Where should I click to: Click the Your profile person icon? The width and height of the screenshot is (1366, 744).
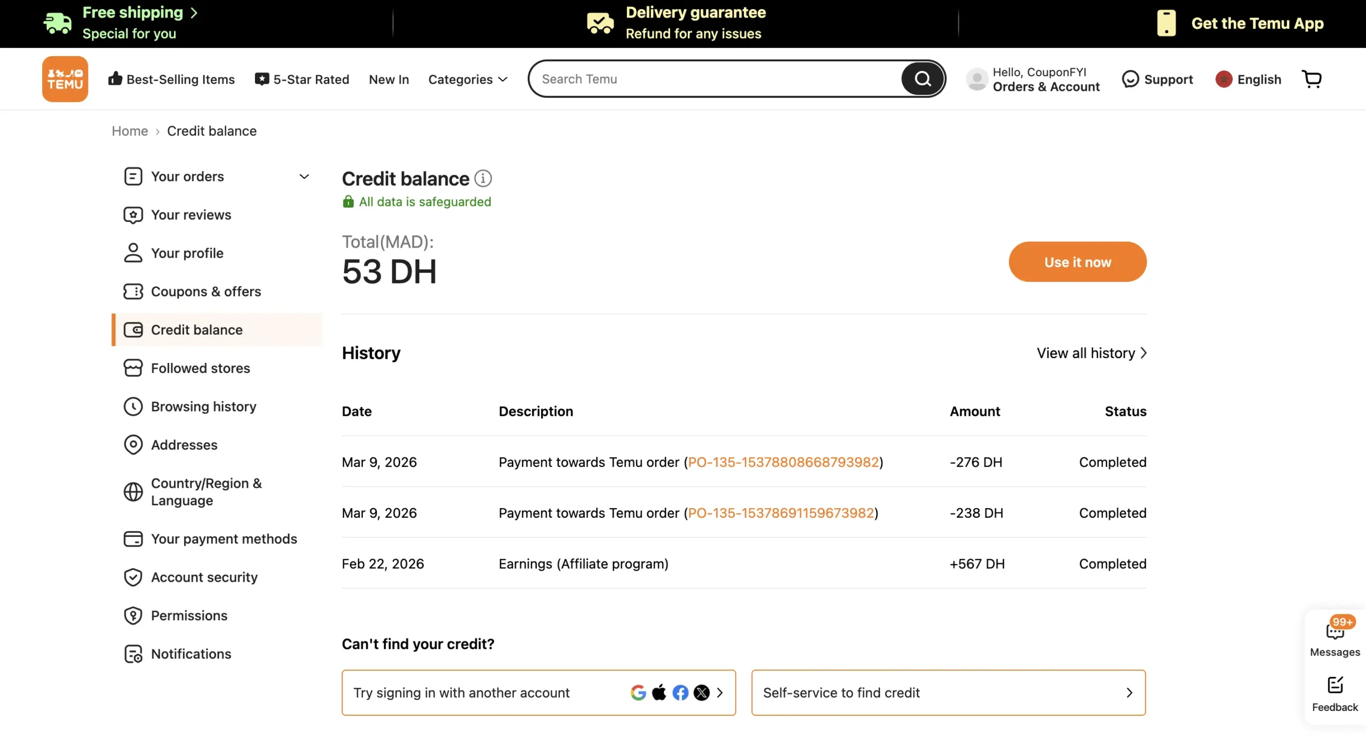133,253
